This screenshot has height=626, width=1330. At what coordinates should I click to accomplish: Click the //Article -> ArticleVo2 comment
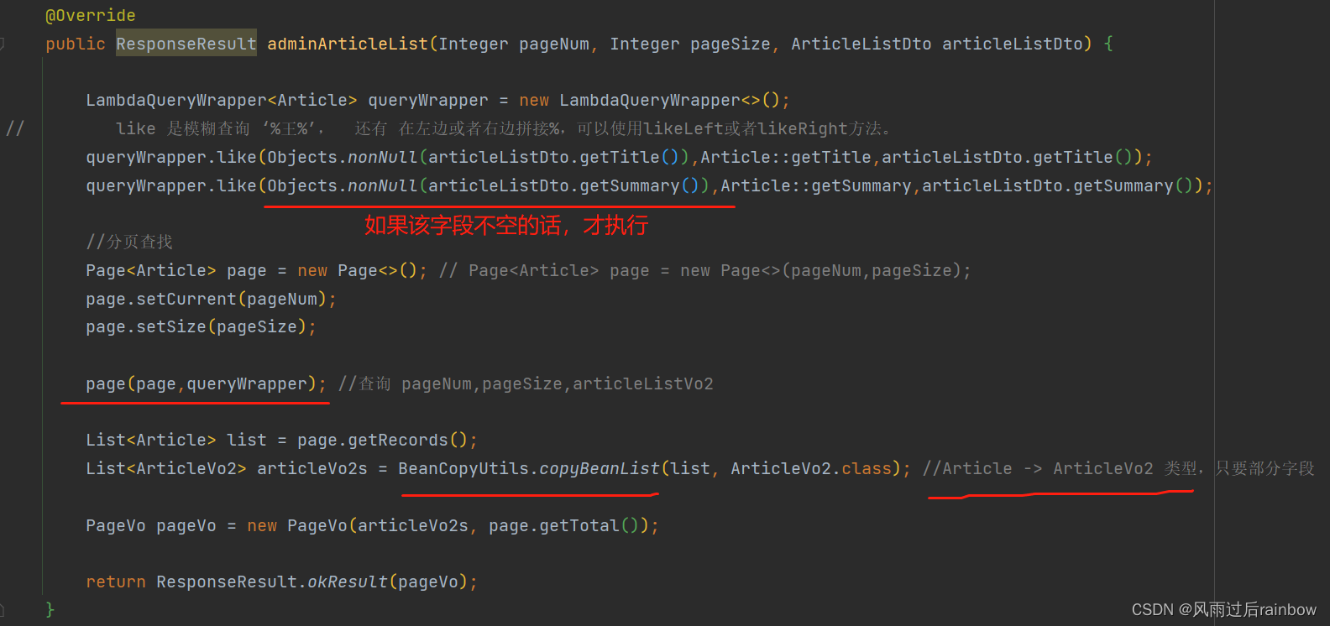1118,468
